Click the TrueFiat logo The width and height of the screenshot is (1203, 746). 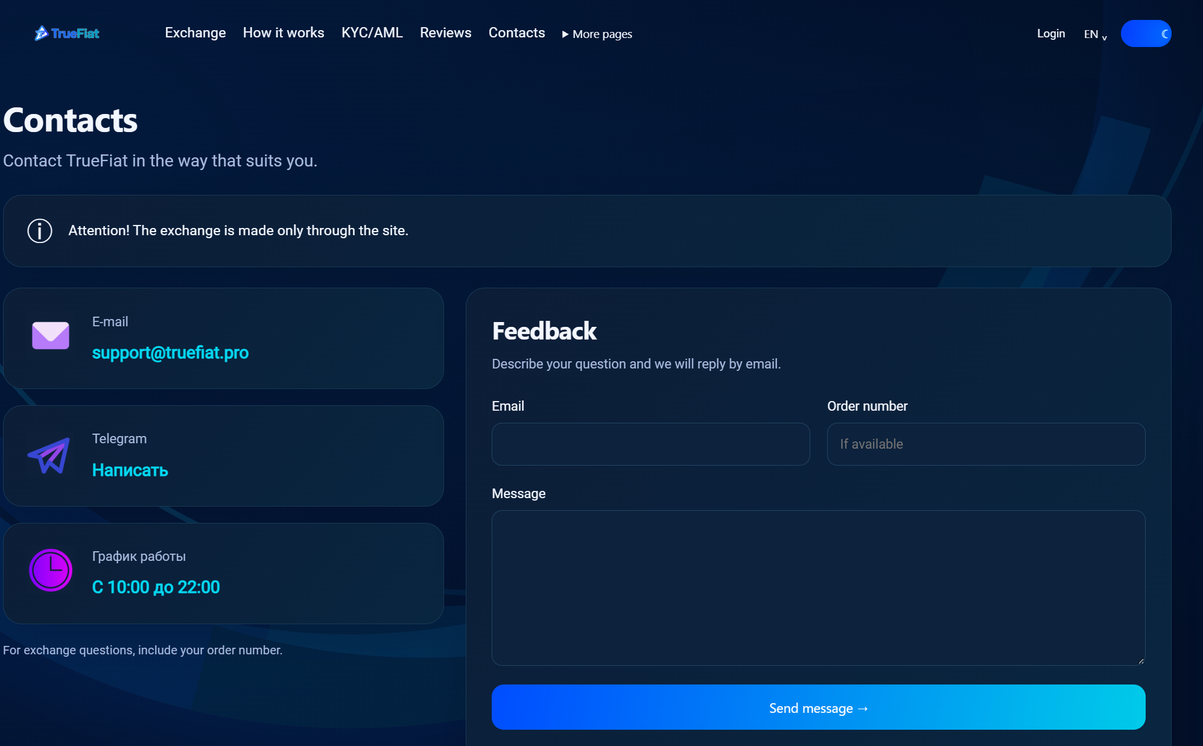(x=67, y=33)
